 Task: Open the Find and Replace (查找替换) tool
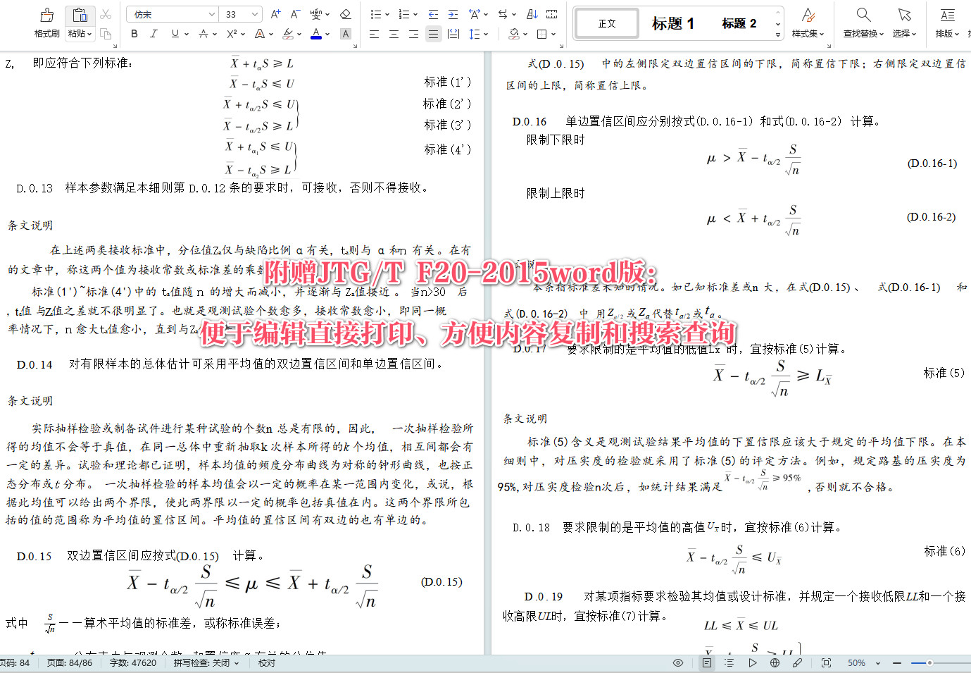[x=863, y=21]
